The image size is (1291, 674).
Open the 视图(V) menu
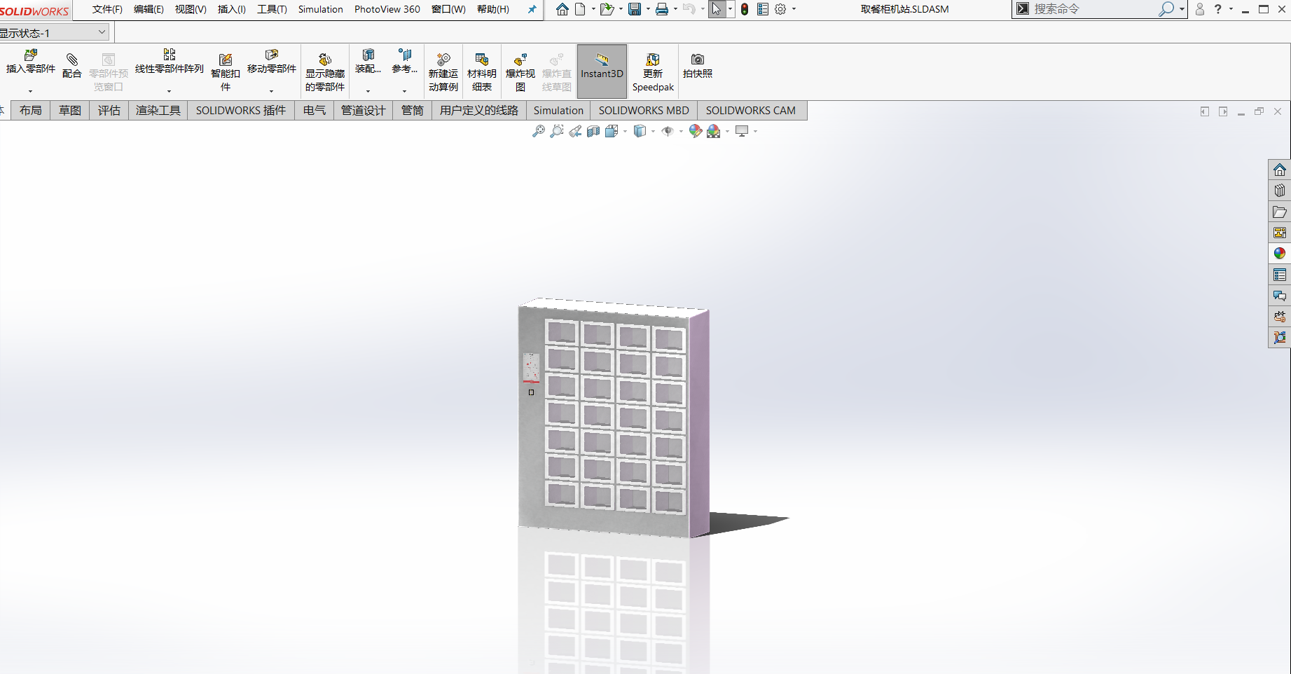click(x=191, y=9)
